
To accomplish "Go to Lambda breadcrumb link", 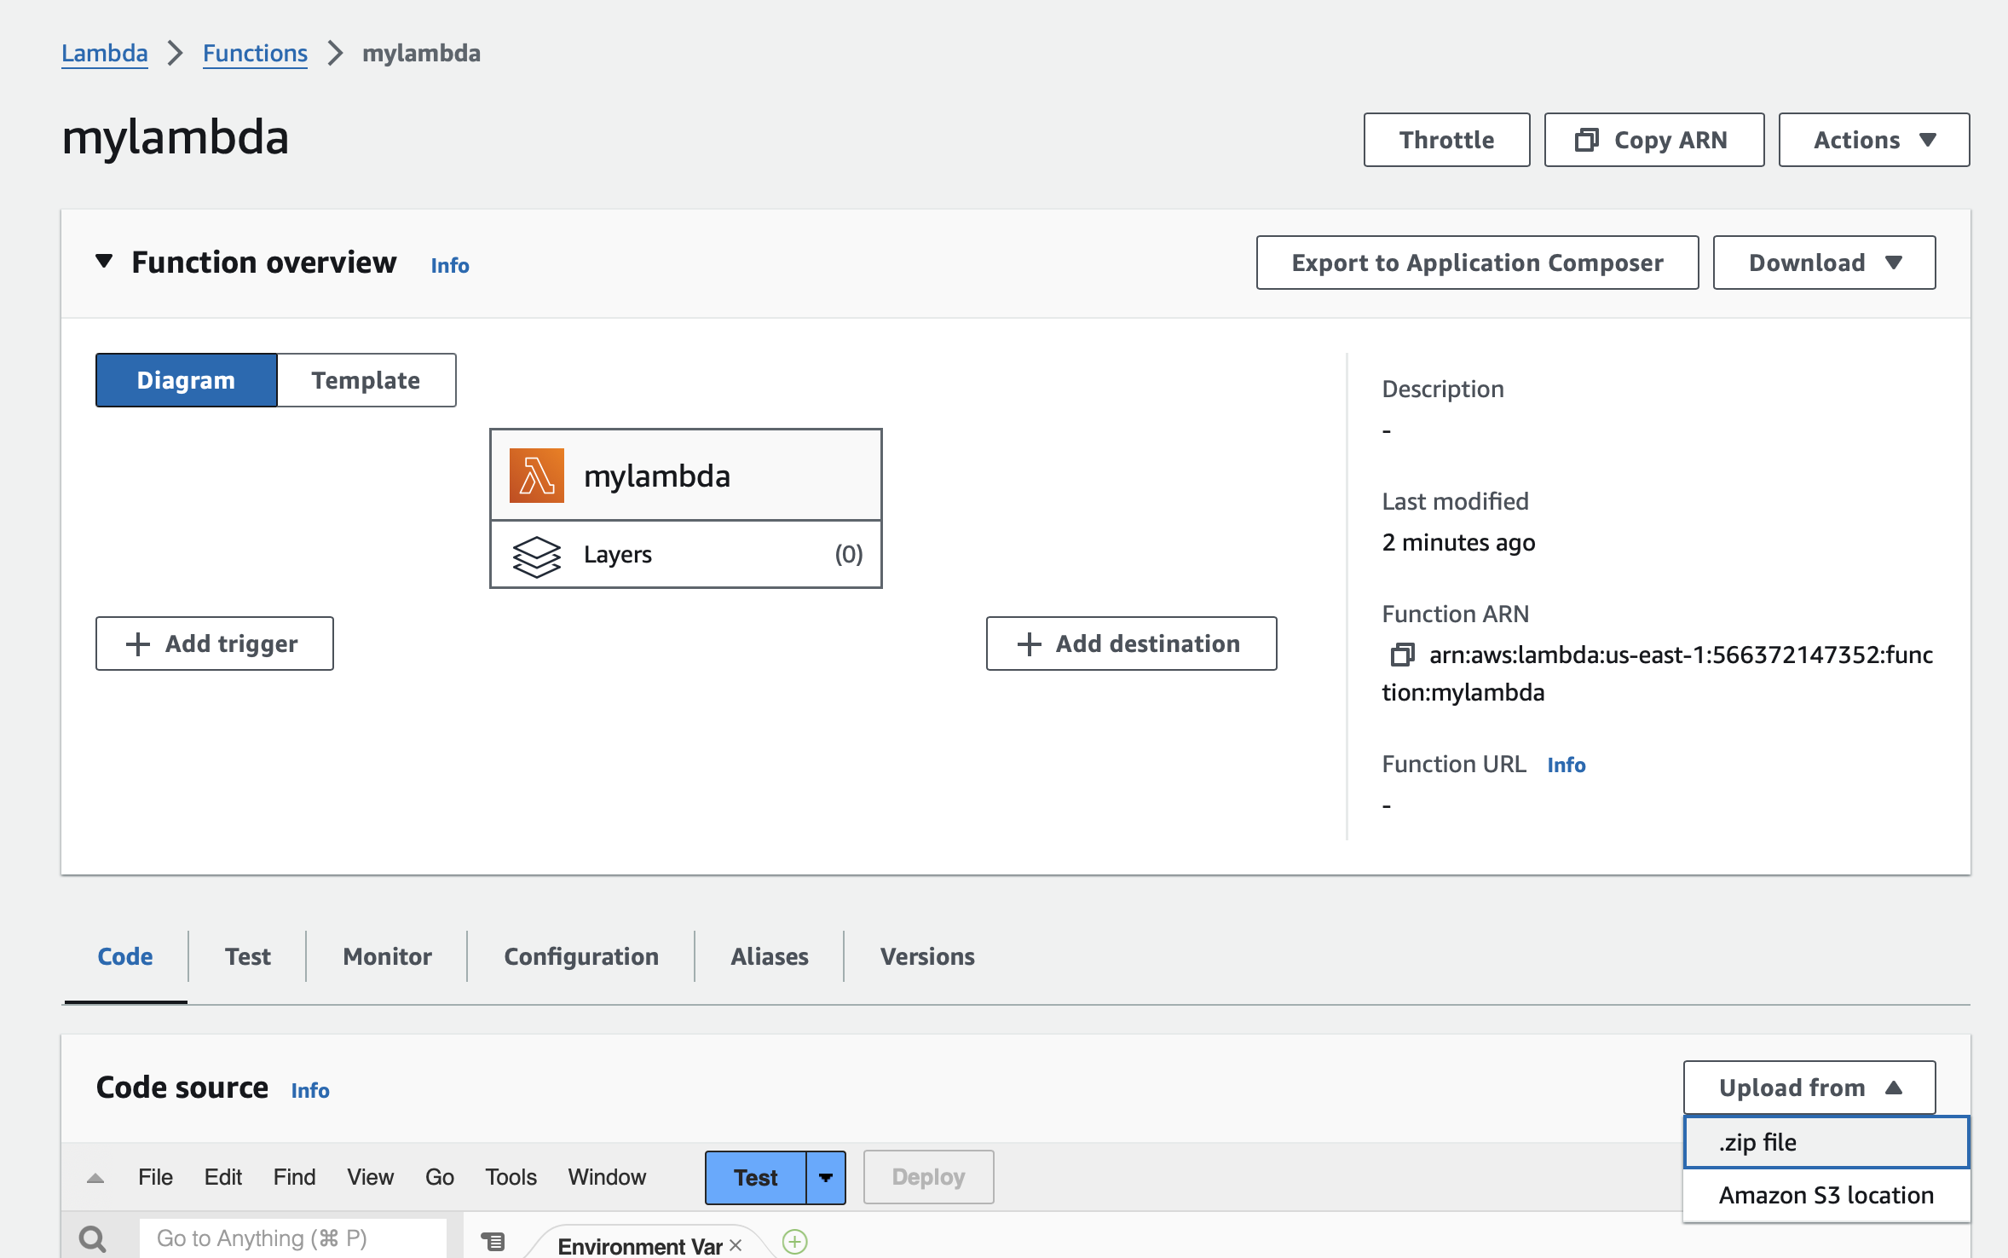I will point(105,53).
